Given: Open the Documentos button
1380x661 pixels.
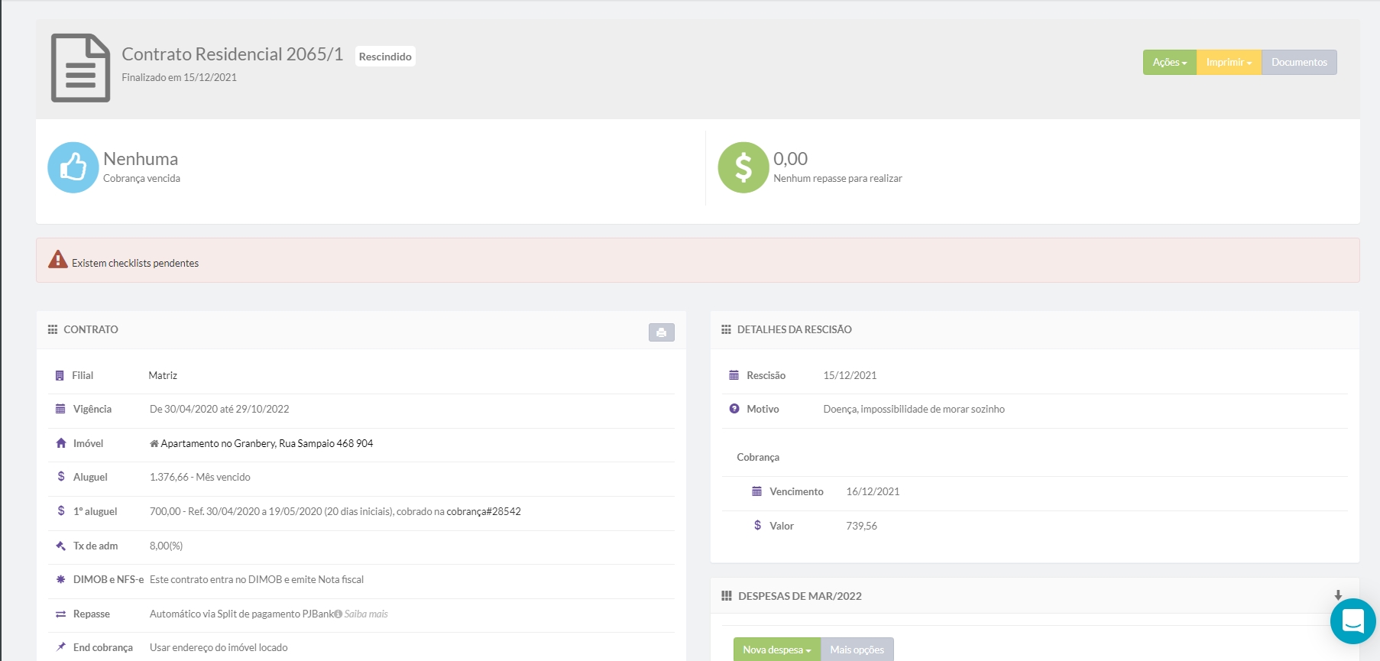Looking at the screenshot, I should point(1299,63).
